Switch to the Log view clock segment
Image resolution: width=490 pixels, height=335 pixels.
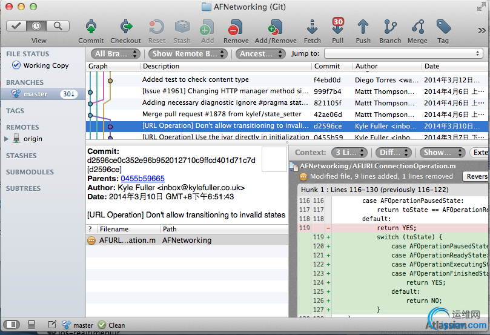coord(36,26)
